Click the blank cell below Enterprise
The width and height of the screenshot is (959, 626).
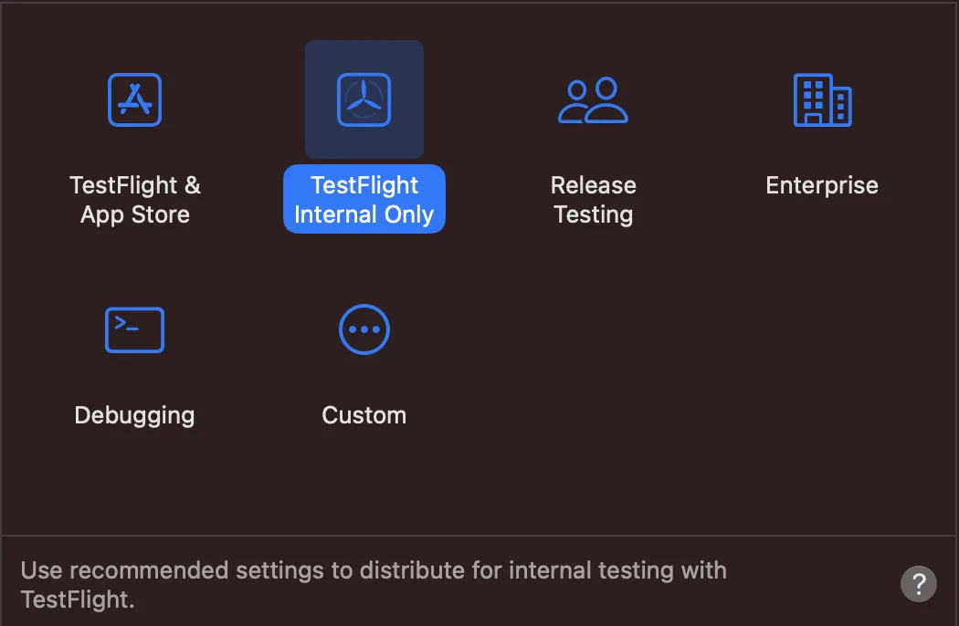tap(822, 365)
